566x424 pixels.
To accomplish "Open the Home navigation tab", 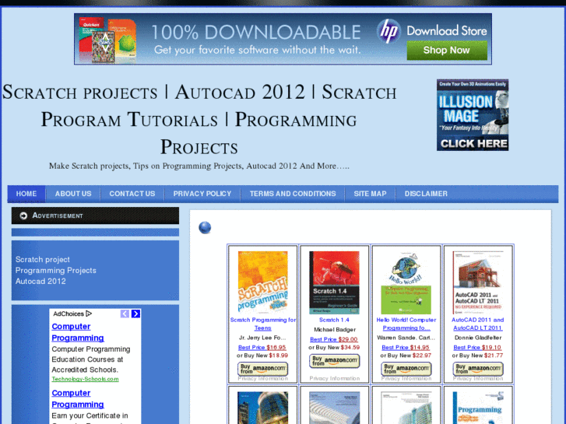I will point(26,194).
